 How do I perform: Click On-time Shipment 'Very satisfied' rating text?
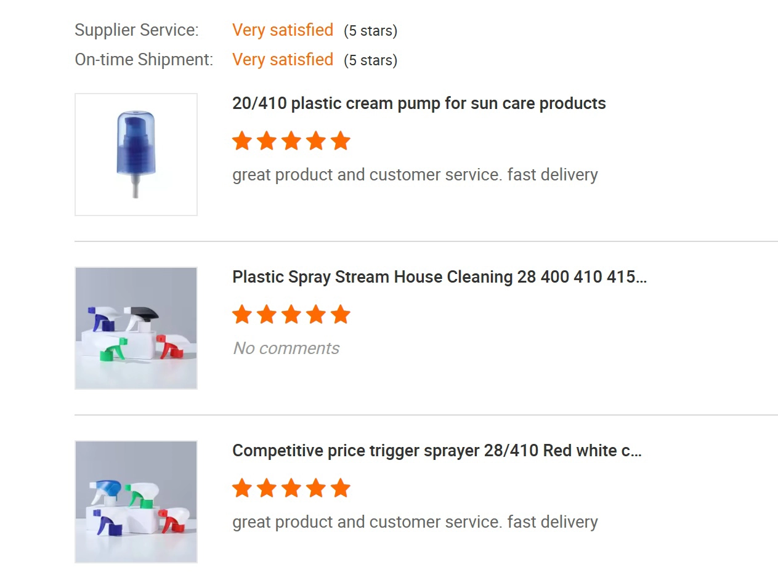click(283, 60)
